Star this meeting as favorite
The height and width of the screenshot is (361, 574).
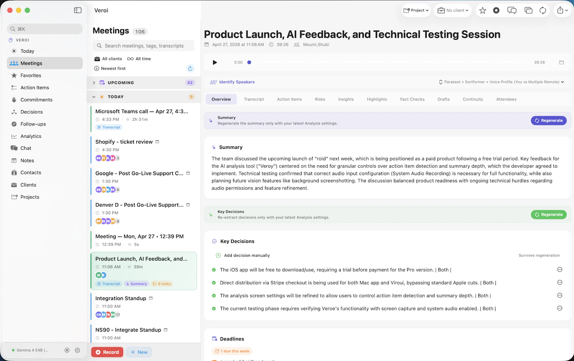tap(483, 10)
